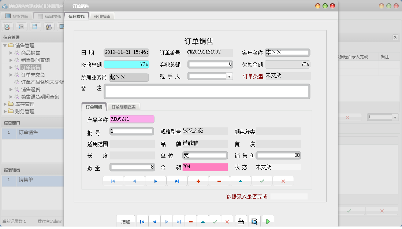Screen dimensions: 402x229
Task: Open print preview from bottom toolbar
Action: [x=254, y=221]
